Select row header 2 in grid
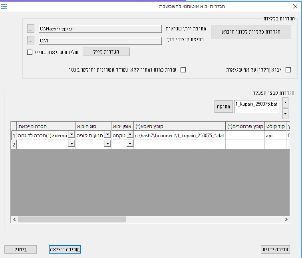 click(x=14, y=144)
